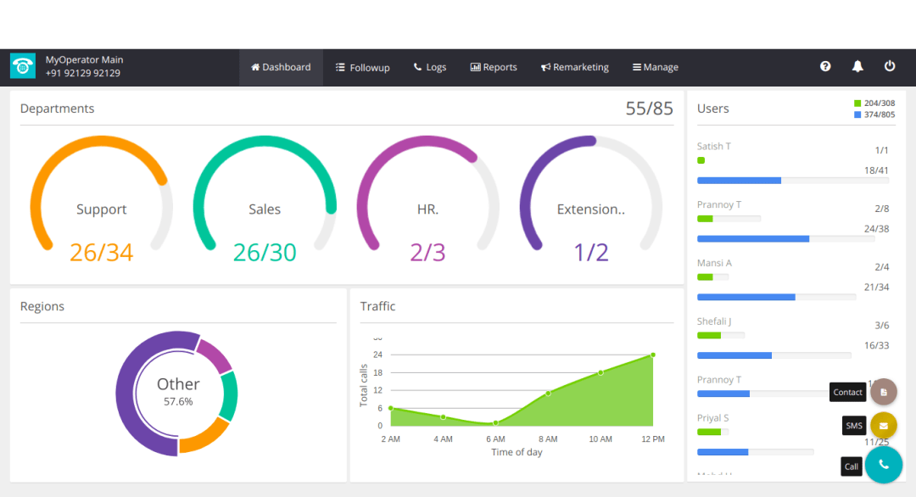Click the 26/30 Sales count
Screen dimensions: 916x497
pos(265,252)
